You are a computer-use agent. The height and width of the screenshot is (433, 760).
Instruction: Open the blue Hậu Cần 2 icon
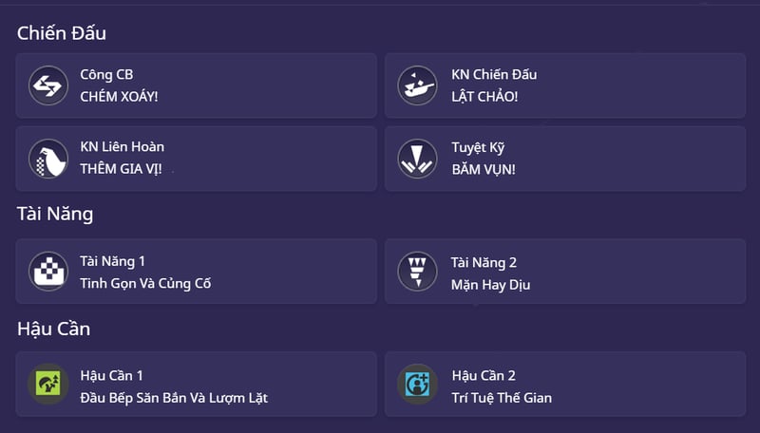click(x=416, y=385)
